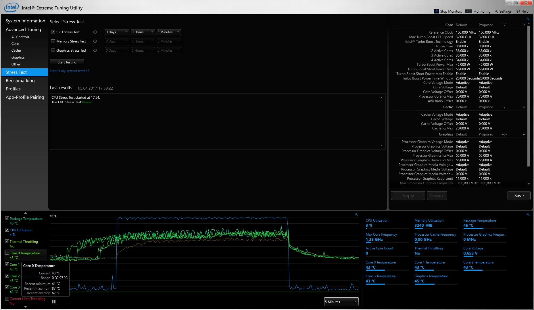Enable Core 0 Temperature graph checkbox
This screenshot has height=310, width=534.
(7, 253)
